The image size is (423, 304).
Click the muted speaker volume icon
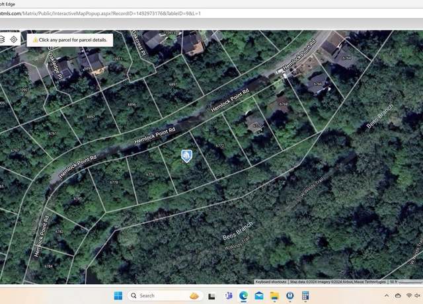418,295
